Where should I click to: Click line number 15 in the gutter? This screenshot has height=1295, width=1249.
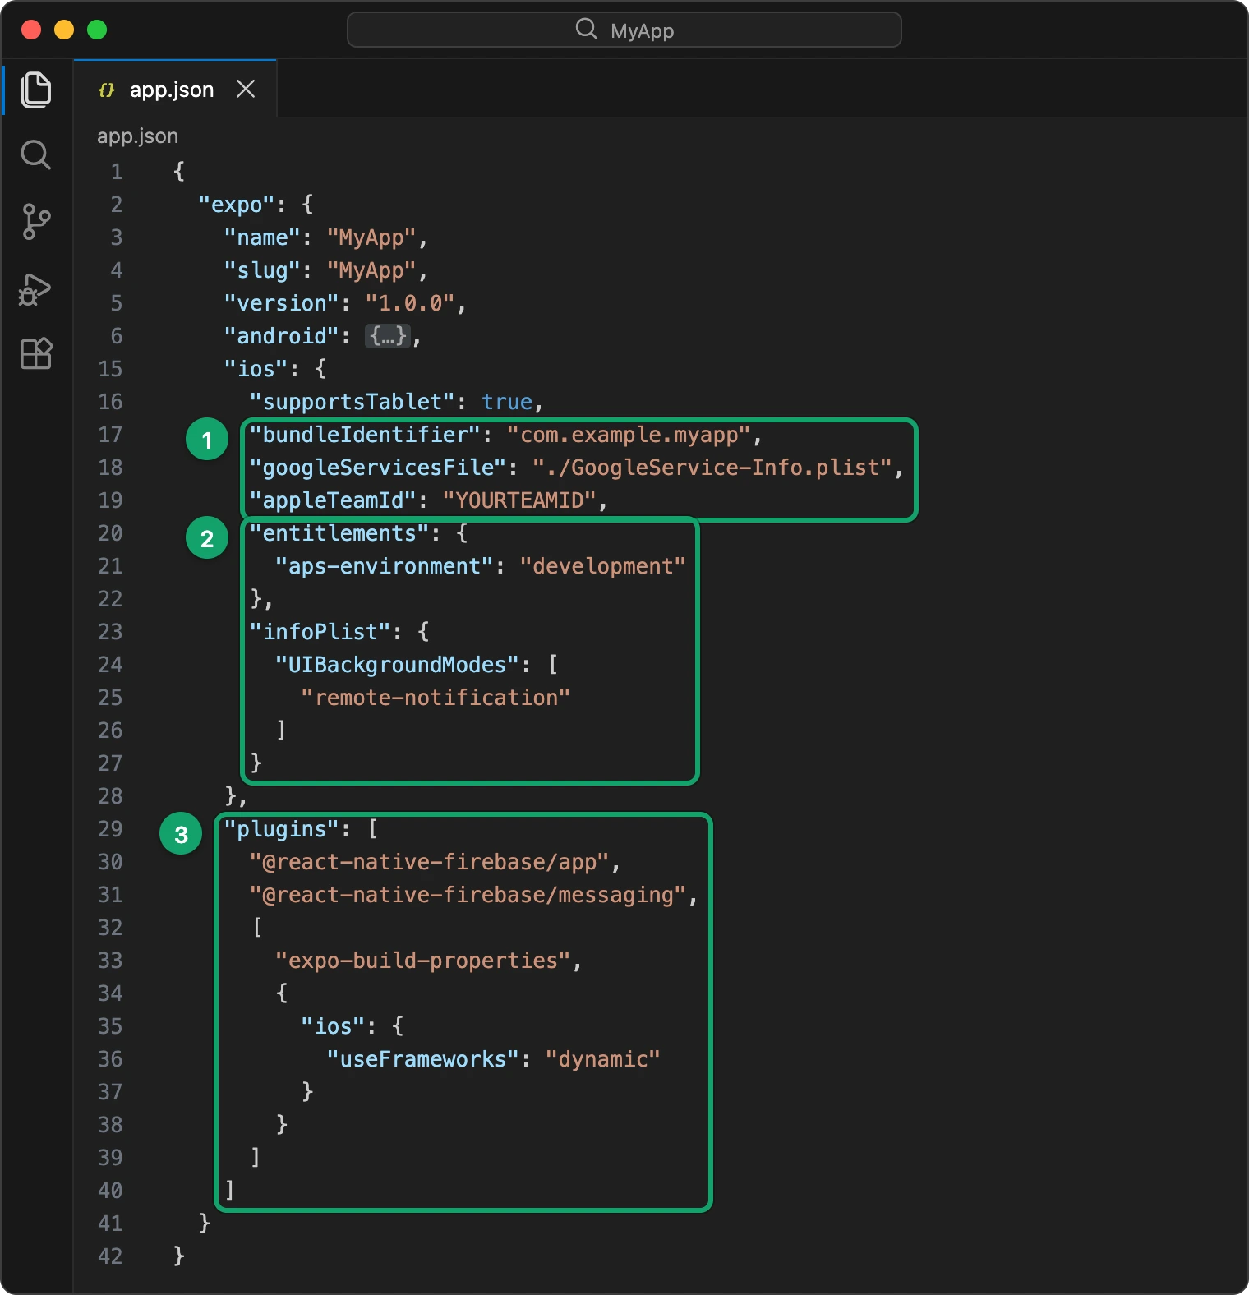click(110, 369)
